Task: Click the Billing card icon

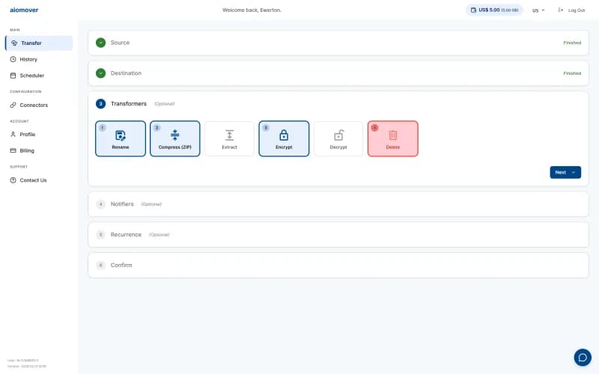Action: (13, 150)
